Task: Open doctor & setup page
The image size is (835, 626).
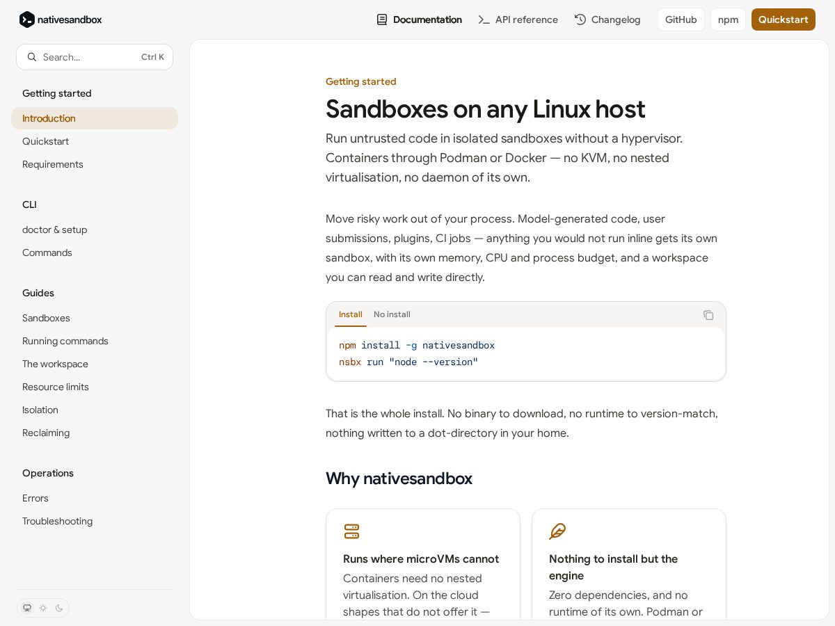Action: 95,230
